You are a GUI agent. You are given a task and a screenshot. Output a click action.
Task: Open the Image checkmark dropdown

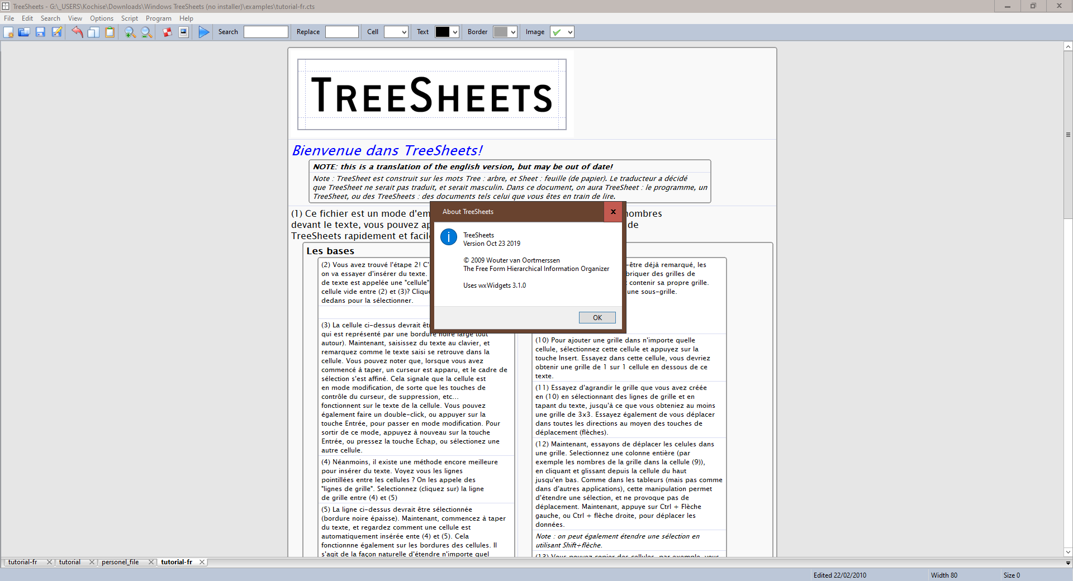coord(562,32)
